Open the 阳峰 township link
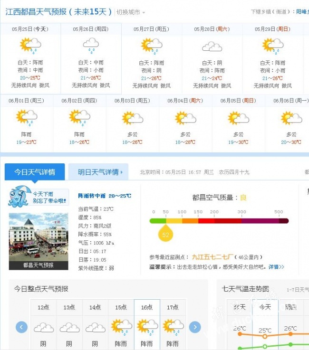The width and height of the screenshot is (309, 350). [302, 11]
